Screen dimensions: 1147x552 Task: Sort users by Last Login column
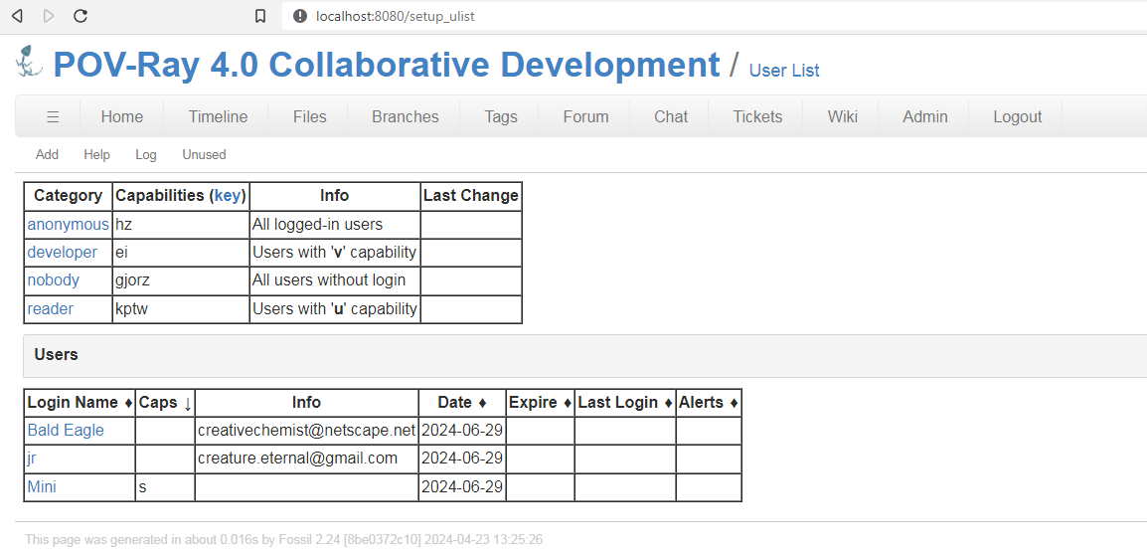624,403
